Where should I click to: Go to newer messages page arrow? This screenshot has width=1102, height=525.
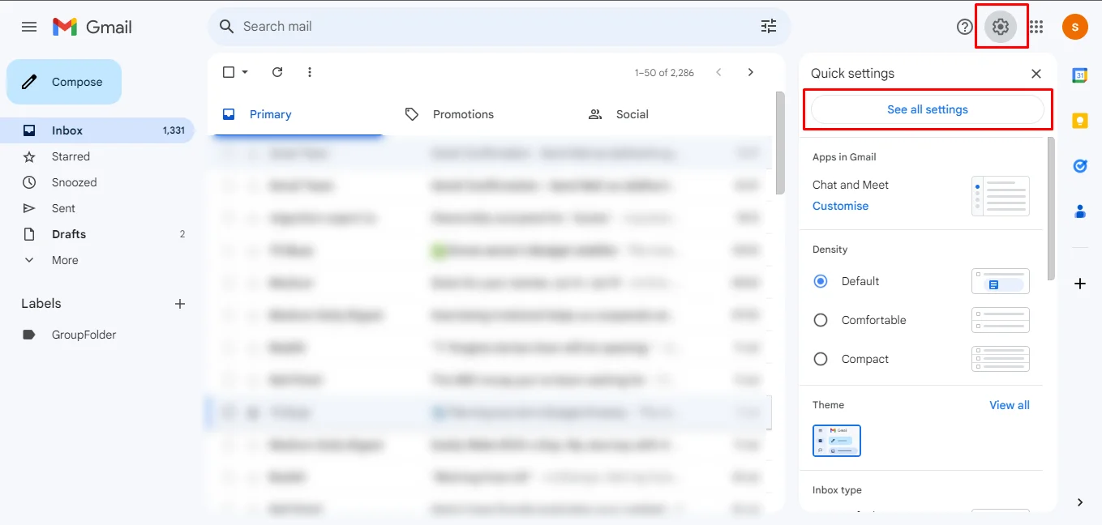tap(718, 72)
